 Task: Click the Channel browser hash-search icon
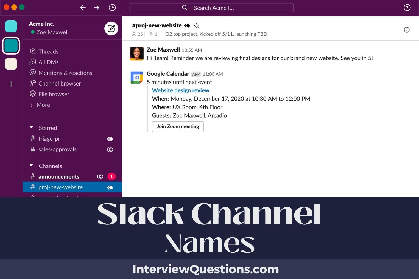click(x=33, y=83)
